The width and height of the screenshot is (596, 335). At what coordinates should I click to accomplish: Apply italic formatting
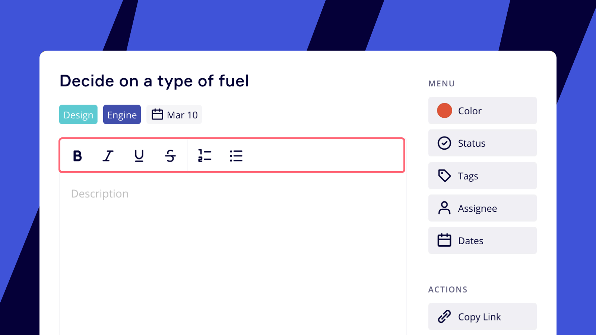click(x=108, y=156)
